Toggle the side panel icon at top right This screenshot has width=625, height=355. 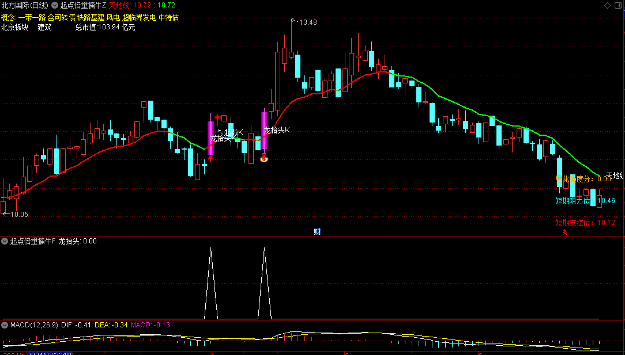619,5
